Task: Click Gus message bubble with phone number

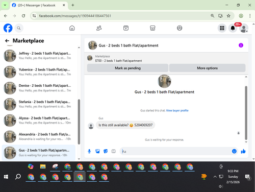Action: (125, 125)
